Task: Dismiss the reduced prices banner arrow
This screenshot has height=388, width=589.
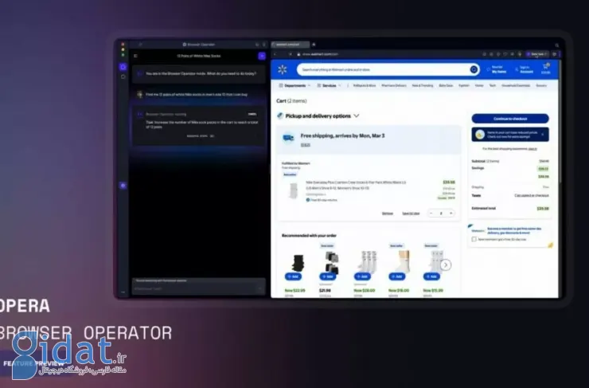Action: point(542,134)
